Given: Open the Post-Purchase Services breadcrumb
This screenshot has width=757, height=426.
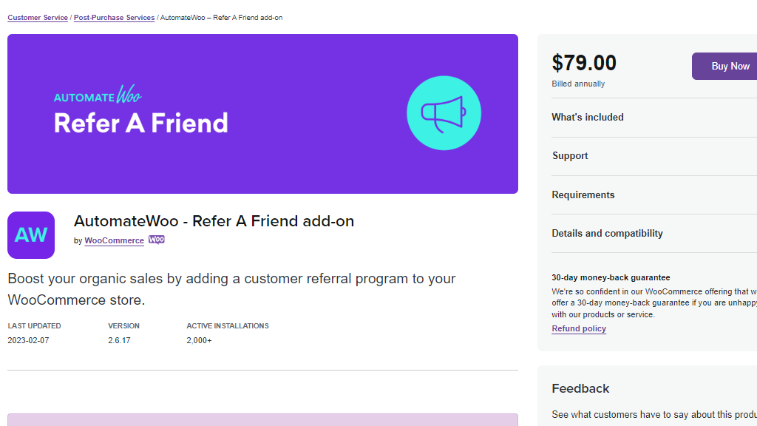Looking at the screenshot, I should (x=114, y=17).
